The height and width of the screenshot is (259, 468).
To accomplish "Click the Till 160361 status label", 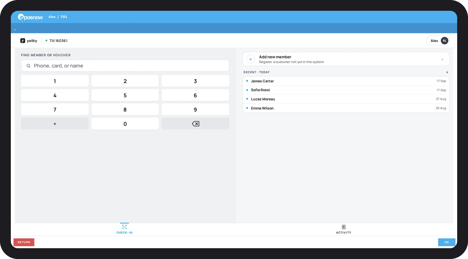I will pyautogui.click(x=58, y=41).
